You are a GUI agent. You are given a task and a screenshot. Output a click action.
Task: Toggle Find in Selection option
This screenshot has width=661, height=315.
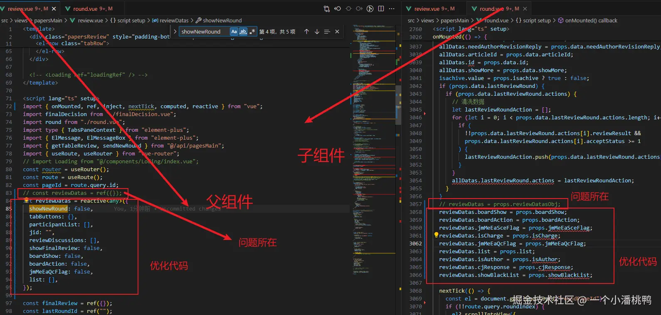tap(327, 31)
